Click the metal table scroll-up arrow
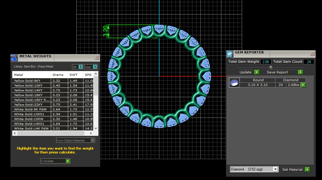The image size is (322, 180). tap(96, 74)
